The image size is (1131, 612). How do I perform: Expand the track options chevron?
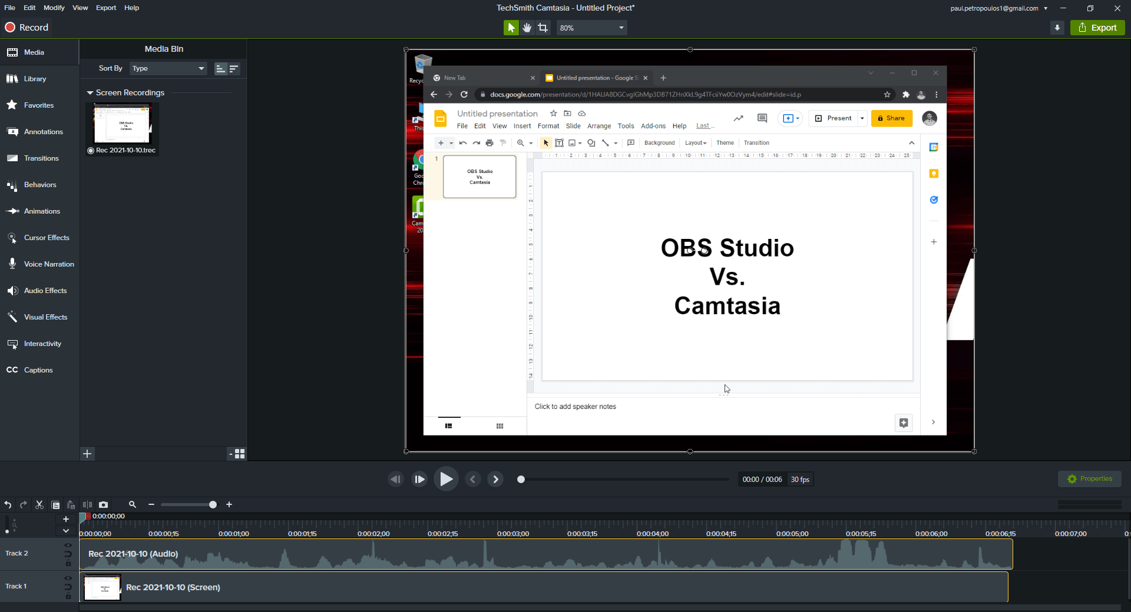(66, 531)
